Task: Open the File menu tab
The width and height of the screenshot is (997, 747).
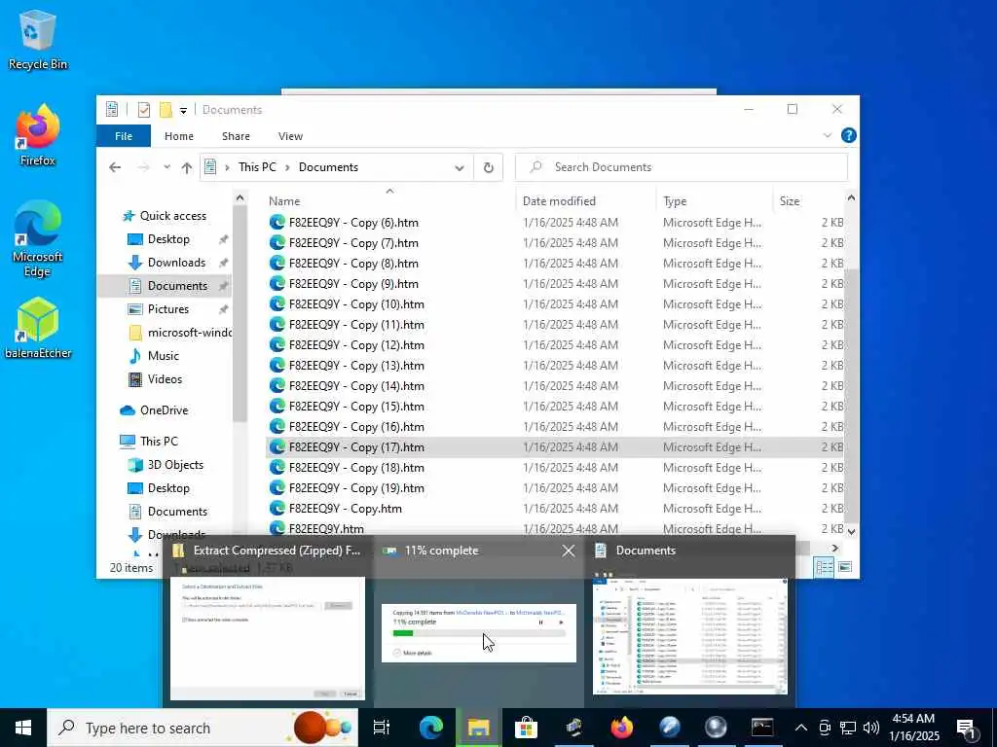Action: (x=124, y=136)
